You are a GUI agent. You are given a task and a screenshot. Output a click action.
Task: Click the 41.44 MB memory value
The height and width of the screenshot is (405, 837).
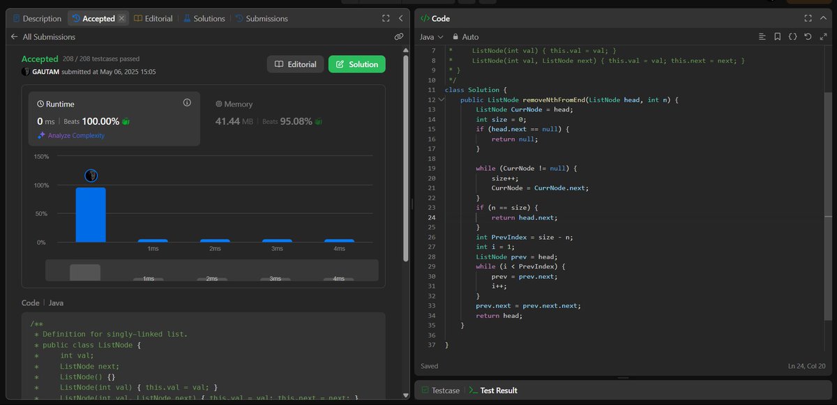click(236, 121)
